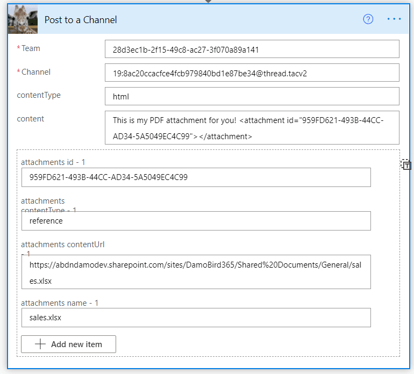Click the Add new item button
This screenshot has width=414, height=374.
pyautogui.click(x=68, y=344)
